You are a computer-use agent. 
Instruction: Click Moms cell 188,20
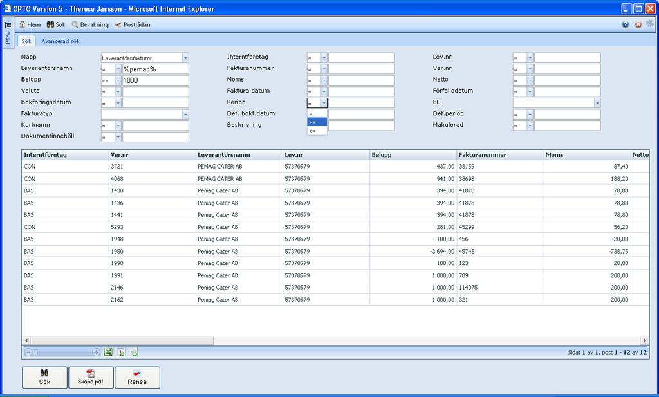pyautogui.click(x=587, y=178)
